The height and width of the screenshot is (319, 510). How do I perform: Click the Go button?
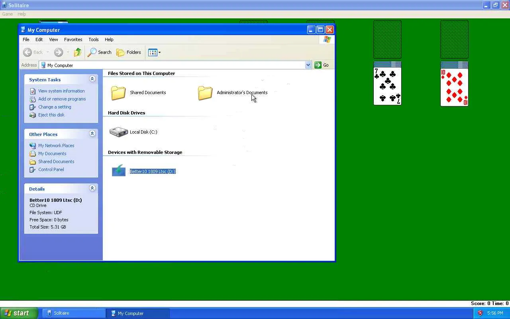(x=322, y=65)
